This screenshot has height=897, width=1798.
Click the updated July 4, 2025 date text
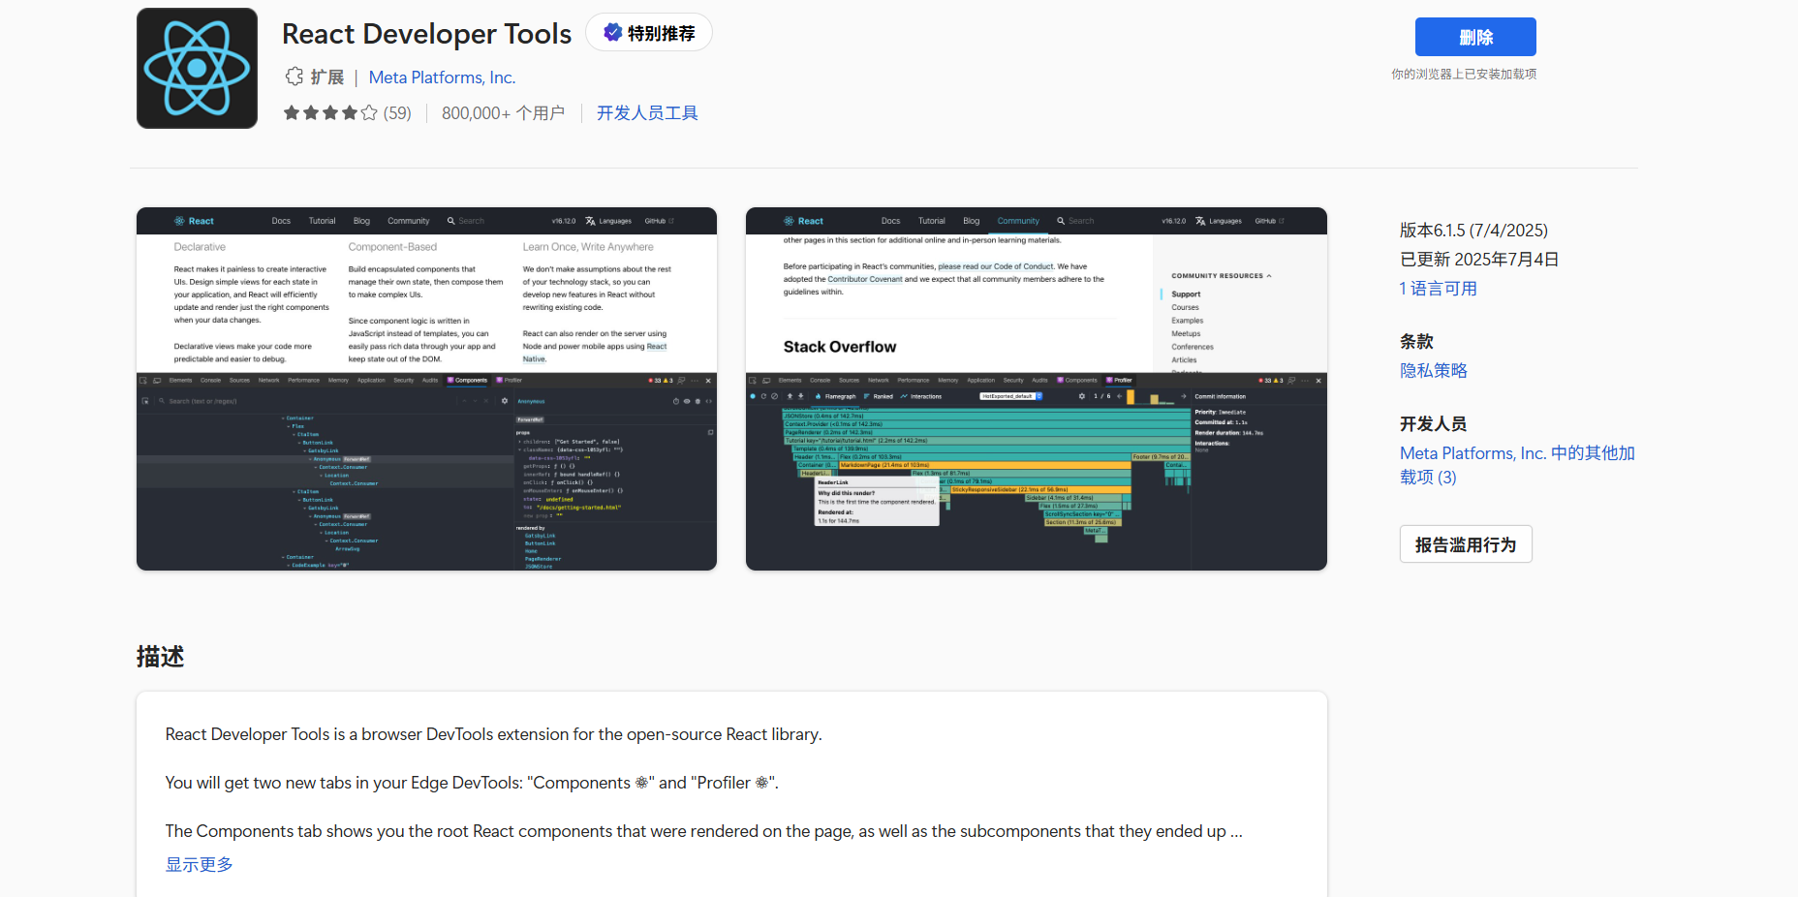(1479, 260)
